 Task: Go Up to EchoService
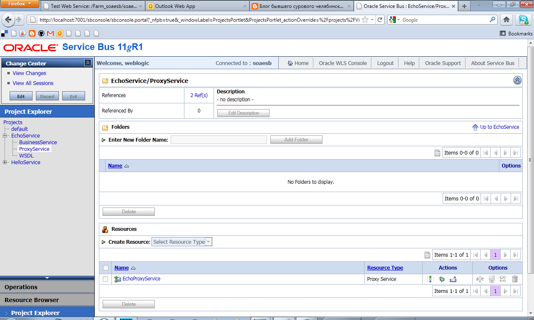pyautogui.click(x=496, y=127)
